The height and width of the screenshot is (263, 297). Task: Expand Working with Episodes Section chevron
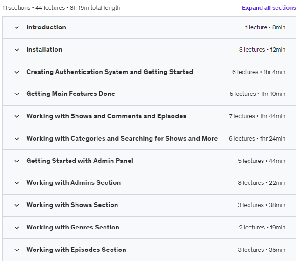(17, 250)
